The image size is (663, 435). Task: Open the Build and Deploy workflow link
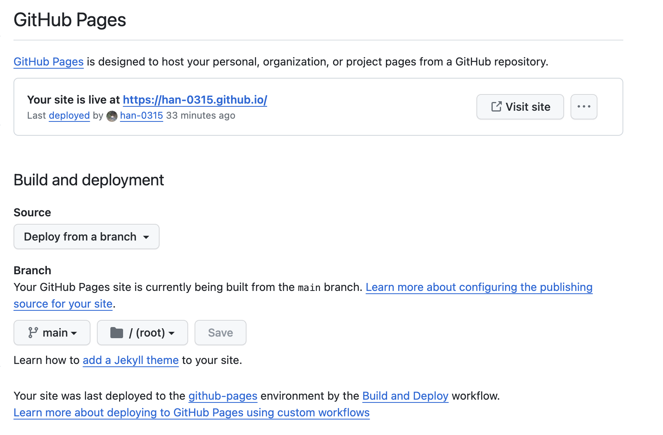coord(405,396)
